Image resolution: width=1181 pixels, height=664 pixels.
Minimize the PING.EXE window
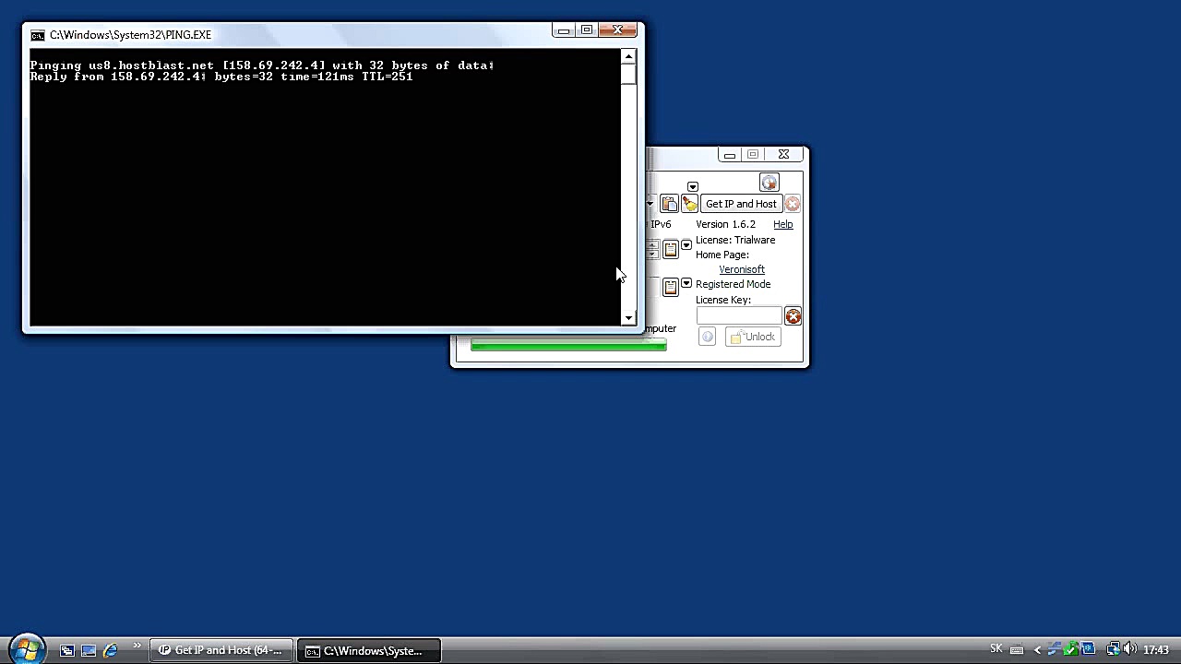click(564, 30)
